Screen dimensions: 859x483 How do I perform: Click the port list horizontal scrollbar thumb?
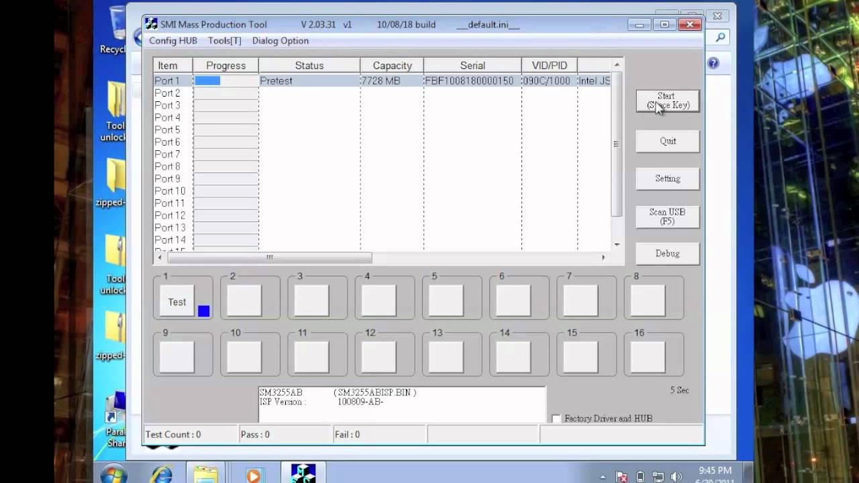click(x=269, y=258)
